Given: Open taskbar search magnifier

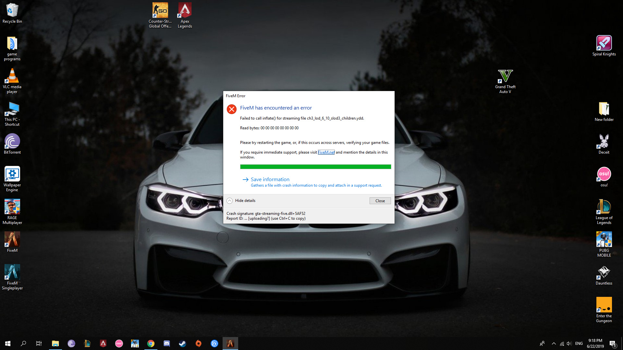Looking at the screenshot, I should coord(23,344).
